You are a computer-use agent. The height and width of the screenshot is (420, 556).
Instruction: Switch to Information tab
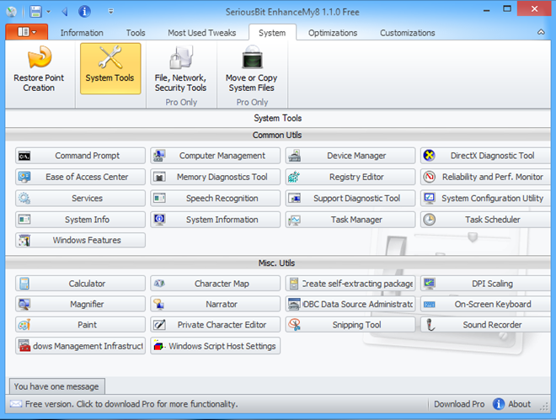click(82, 33)
